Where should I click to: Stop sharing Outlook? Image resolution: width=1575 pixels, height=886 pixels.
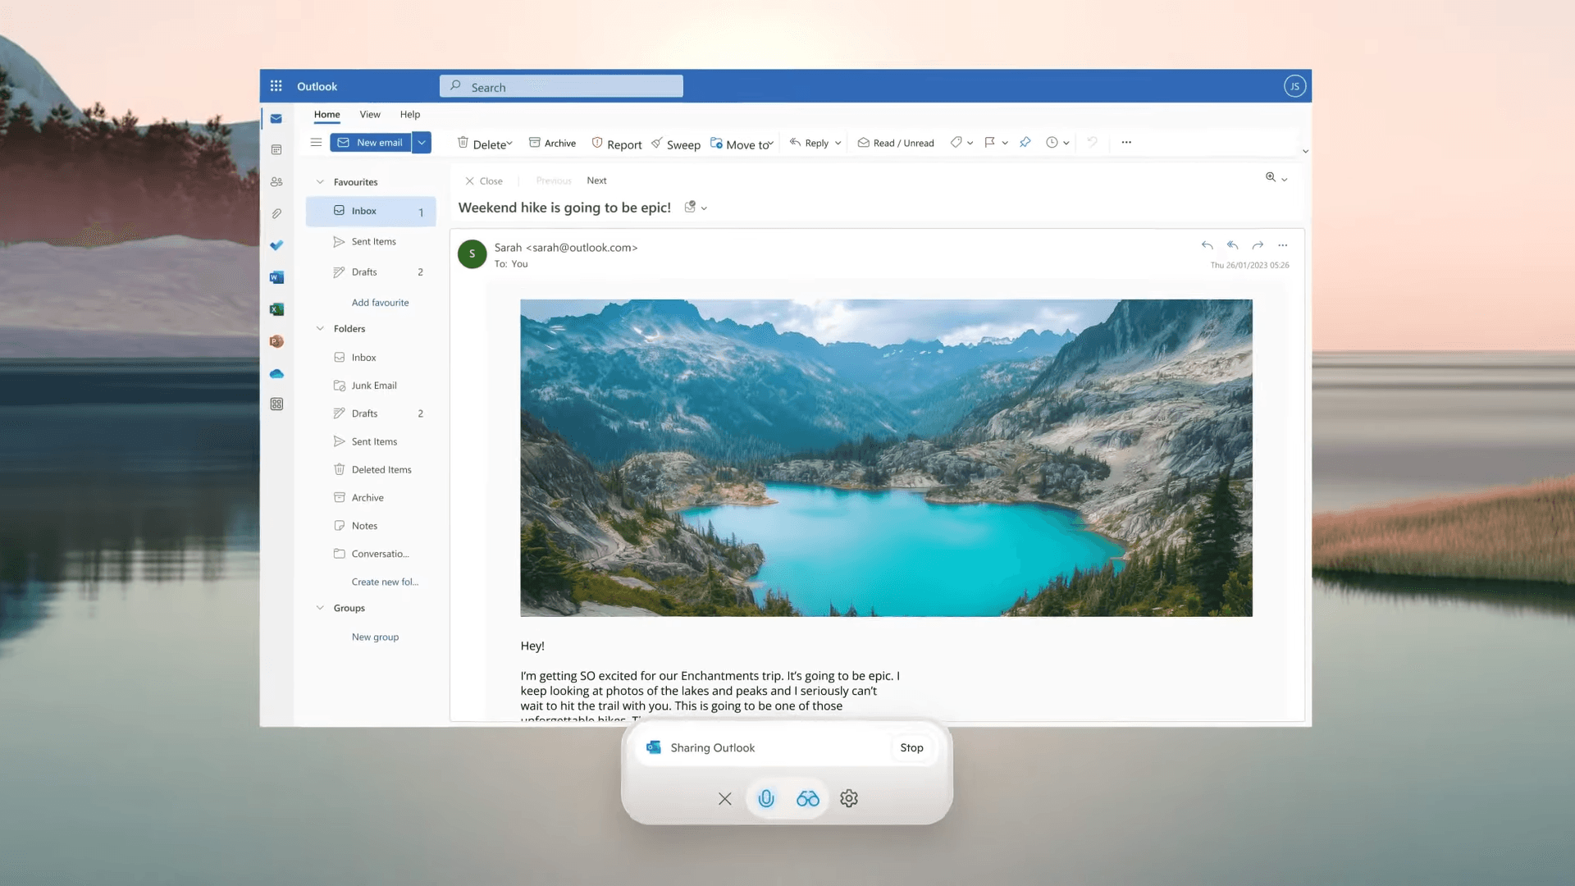point(911,747)
